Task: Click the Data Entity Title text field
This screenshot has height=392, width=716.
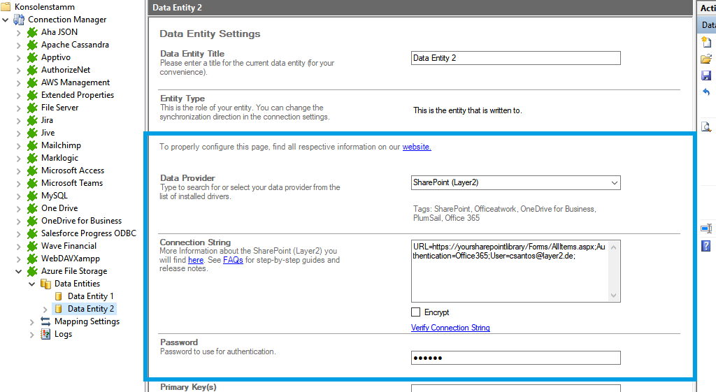Action: (x=515, y=58)
